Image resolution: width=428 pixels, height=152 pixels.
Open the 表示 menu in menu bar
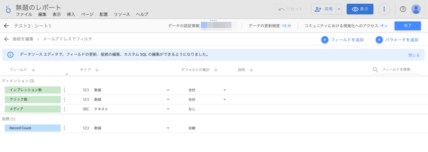point(56,15)
